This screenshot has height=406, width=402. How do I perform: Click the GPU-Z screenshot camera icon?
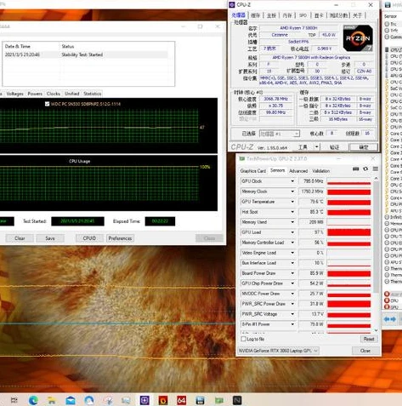(356, 169)
